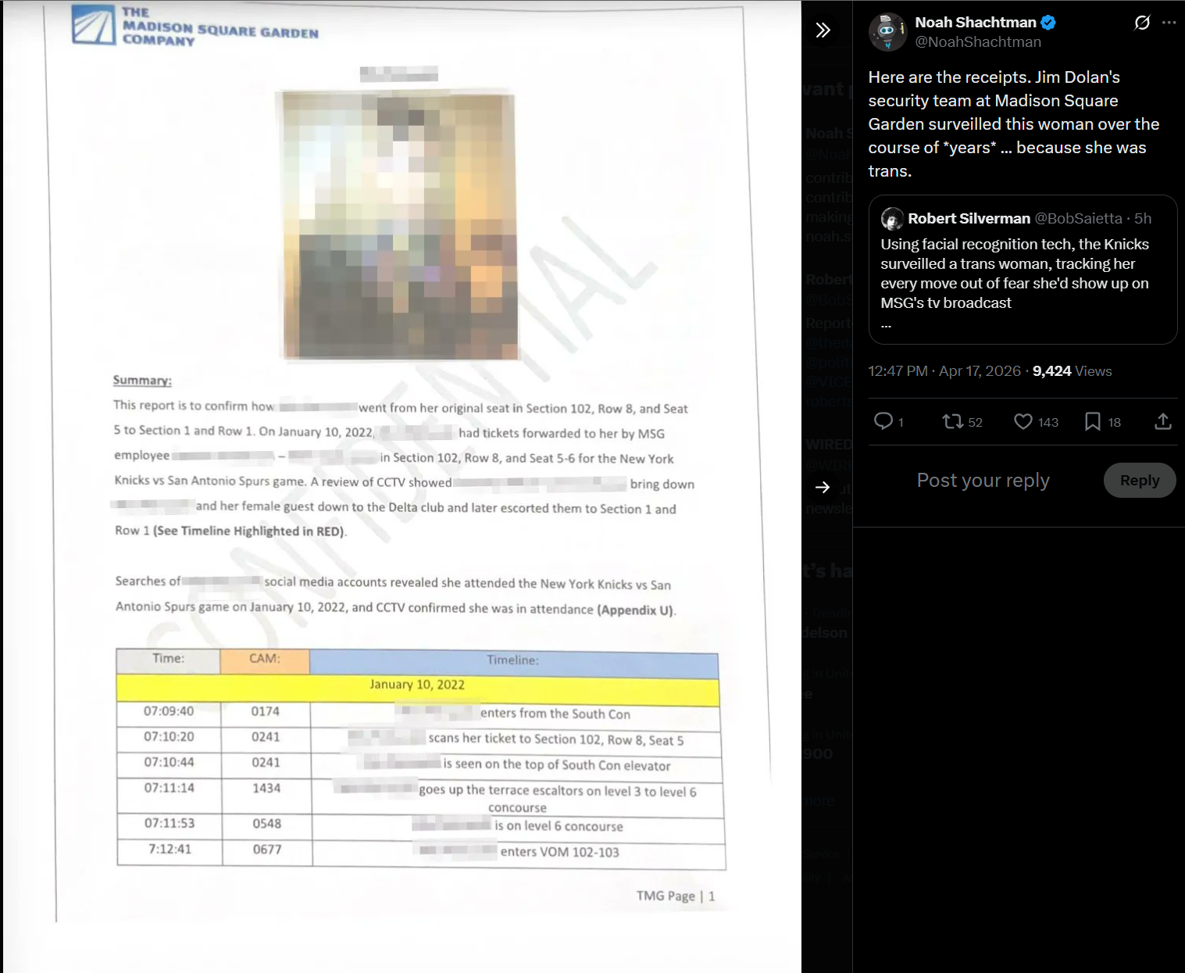Open the quoted post about facial recognition tech

pyautogui.click(x=1023, y=270)
